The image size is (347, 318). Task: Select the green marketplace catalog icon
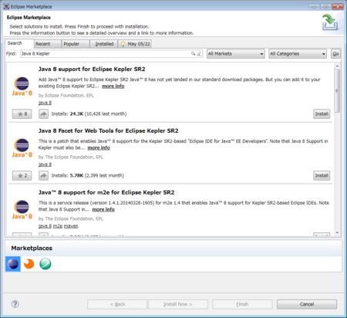(x=45, y=264)
